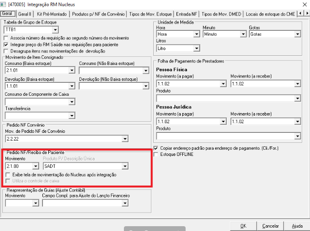Open the Transferência dropdown

pos(72,115)
